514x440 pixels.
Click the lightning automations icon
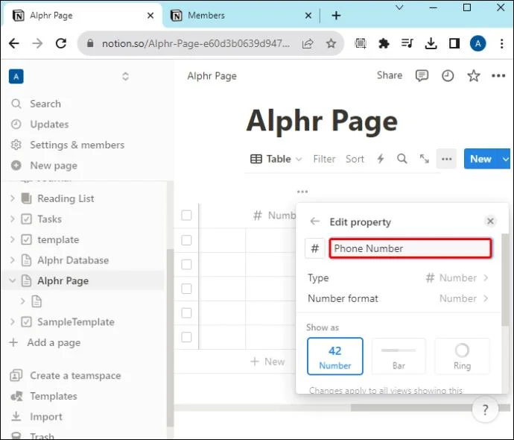(x=380, y=159)
